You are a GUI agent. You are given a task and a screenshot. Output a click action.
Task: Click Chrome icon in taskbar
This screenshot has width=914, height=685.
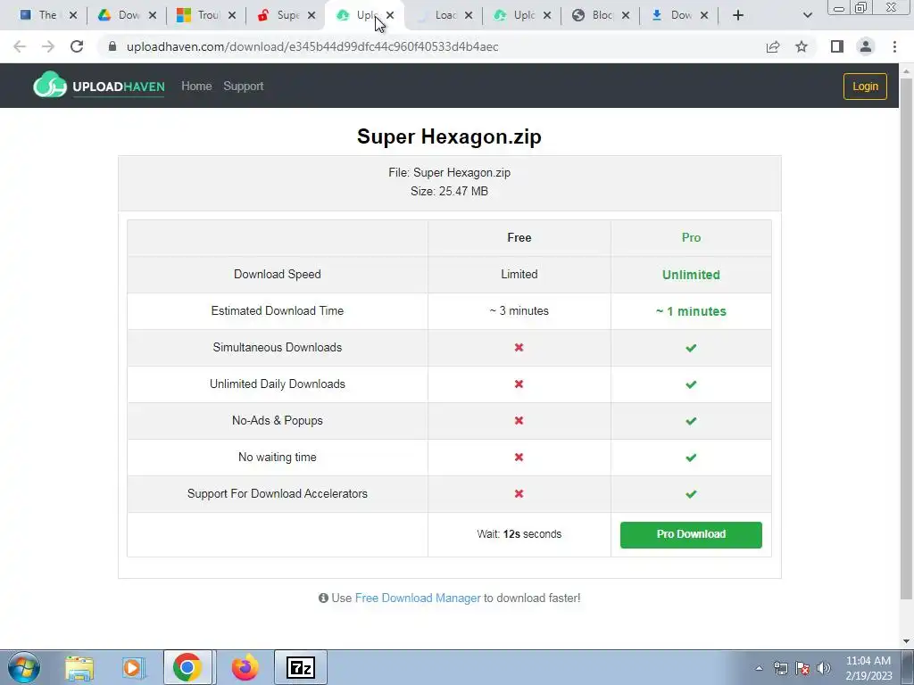click(187, 667)
